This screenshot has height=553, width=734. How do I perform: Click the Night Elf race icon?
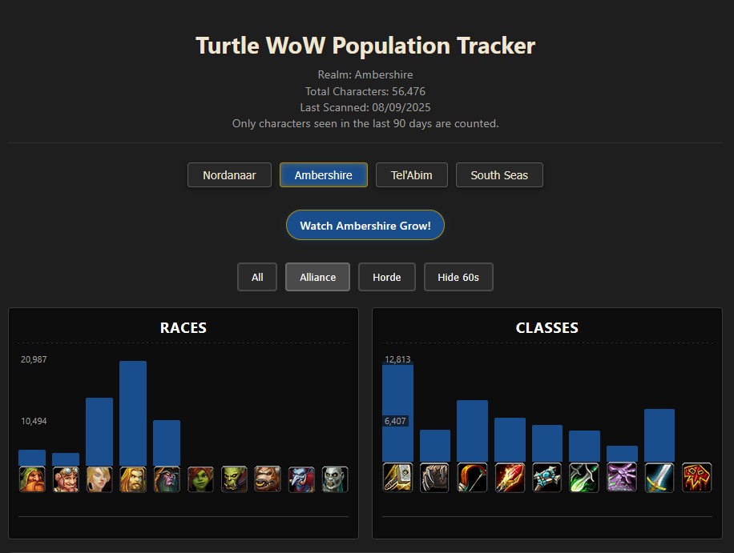[167, 479]
